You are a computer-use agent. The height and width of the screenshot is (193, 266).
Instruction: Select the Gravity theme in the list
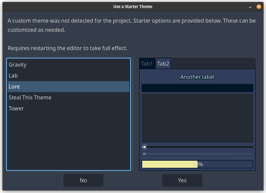point(18,65)
